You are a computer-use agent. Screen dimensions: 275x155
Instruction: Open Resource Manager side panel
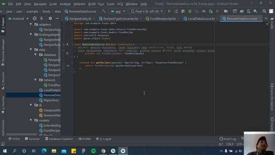[3, 53]
